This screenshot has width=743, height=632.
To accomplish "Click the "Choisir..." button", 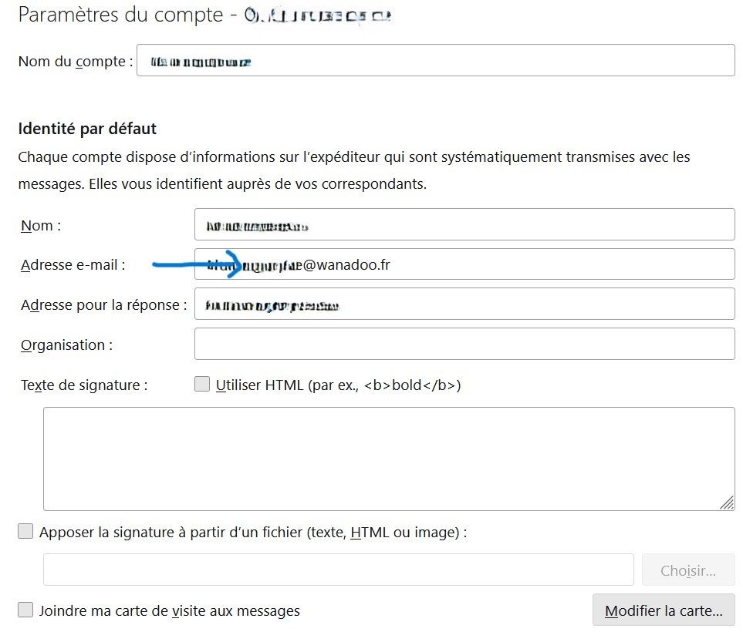I will (x=687, y=569).
